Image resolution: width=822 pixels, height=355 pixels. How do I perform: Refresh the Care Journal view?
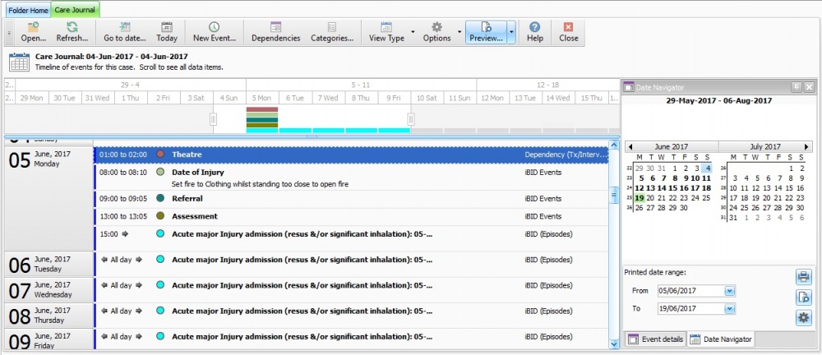[72, 32]
